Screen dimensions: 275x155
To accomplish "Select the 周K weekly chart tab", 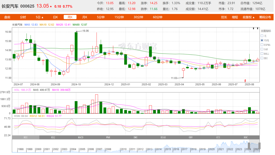I will point(70,17).
